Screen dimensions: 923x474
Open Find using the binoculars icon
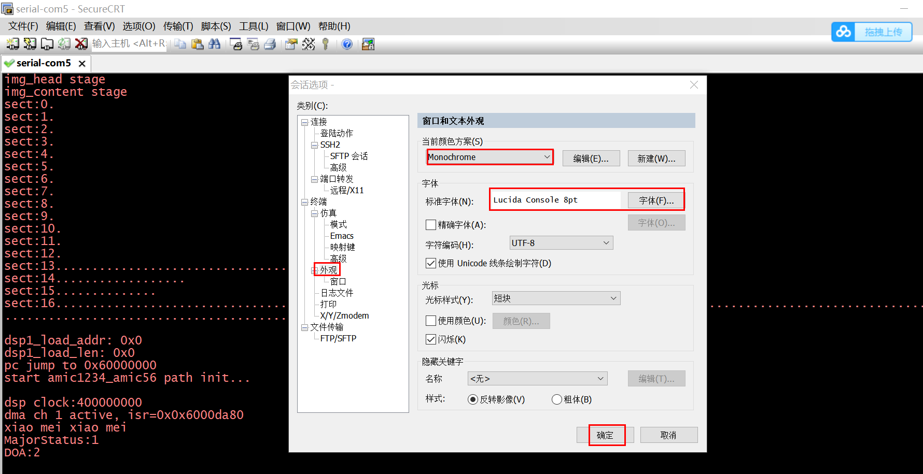point(215,44)
